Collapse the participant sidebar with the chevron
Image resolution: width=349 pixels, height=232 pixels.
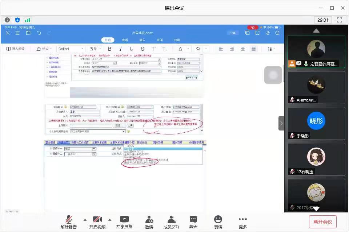281,123
